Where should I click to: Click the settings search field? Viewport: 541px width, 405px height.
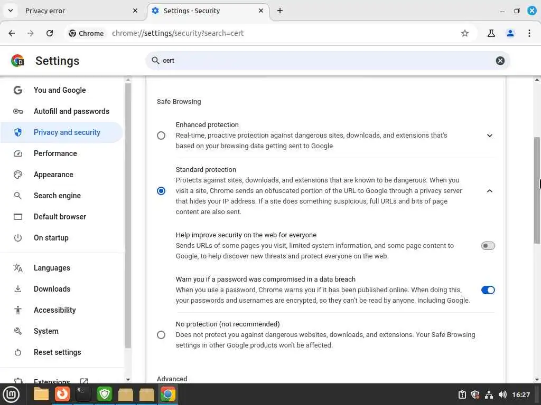pyautogui.click(x=327, y=61)
